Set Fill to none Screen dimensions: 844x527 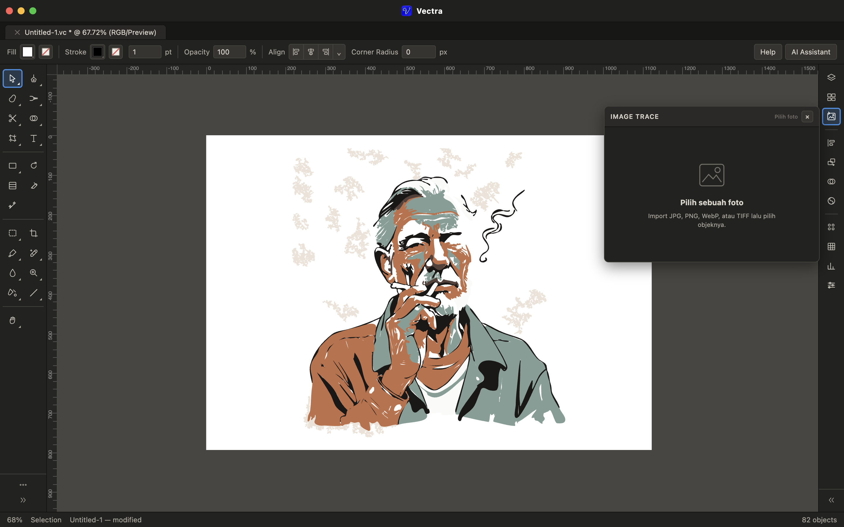46,52
